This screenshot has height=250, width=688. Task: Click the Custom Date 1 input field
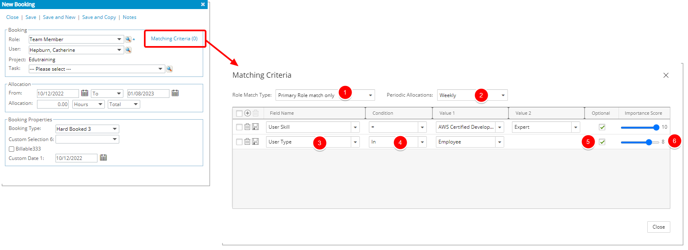pos(76,158)
